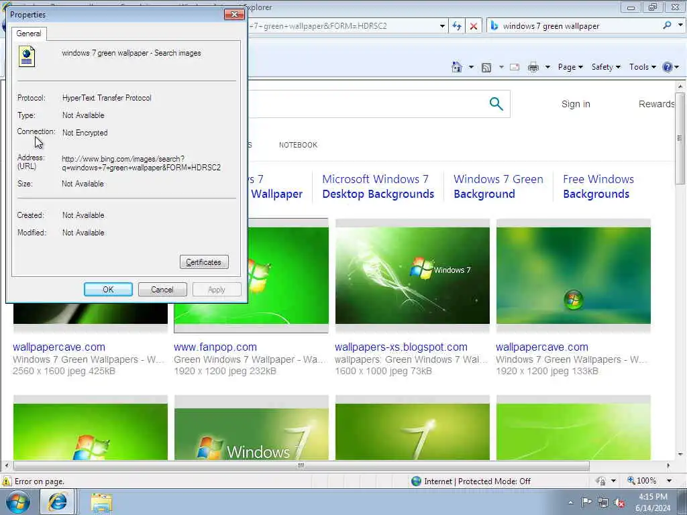Click www.fanpop.com source link

click(215, 347)
